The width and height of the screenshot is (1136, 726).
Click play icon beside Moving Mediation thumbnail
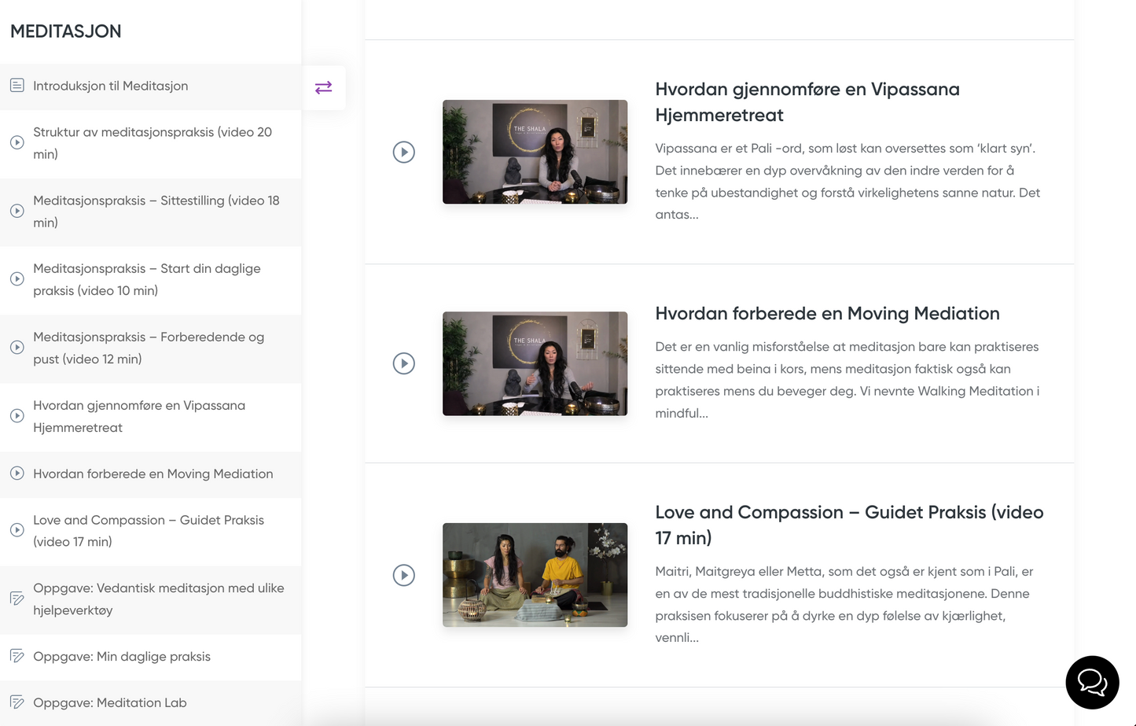(403, 363)
